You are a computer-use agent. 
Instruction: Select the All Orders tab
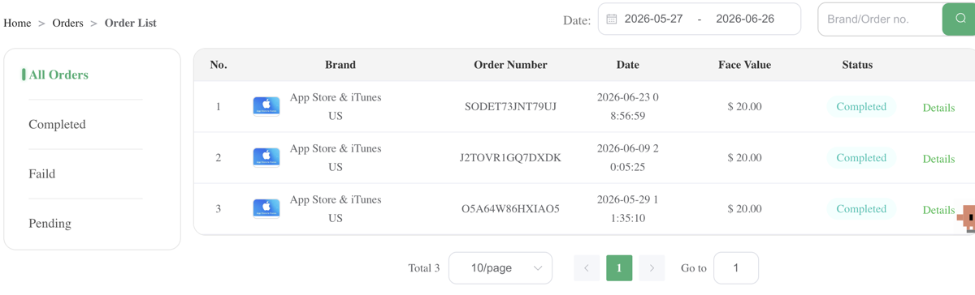tap(58, 75)
